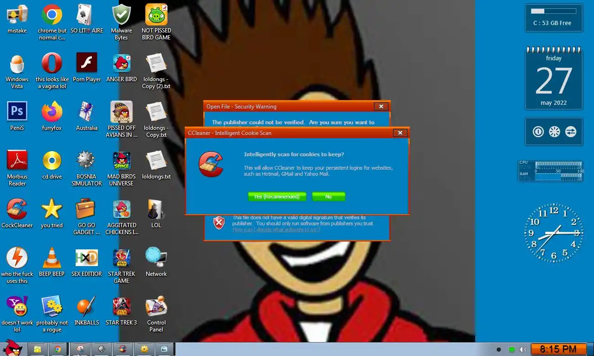Click the volume speaker tray icon
The image size is (594, 356).
click(523, 350)
